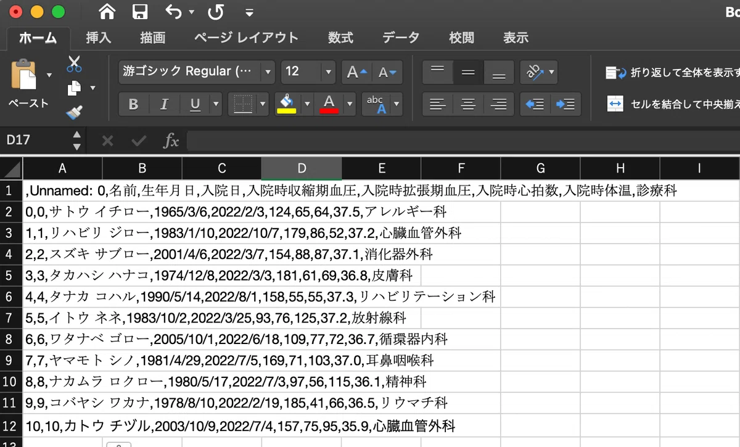
Task: Increase indent in the alignment group
Action: 565,104
